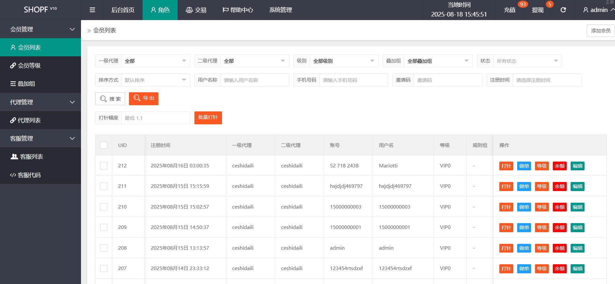The image size is (615, 284).
Task: Open the 提现 withdrawal notifications
Action: [x=538, y=10]
